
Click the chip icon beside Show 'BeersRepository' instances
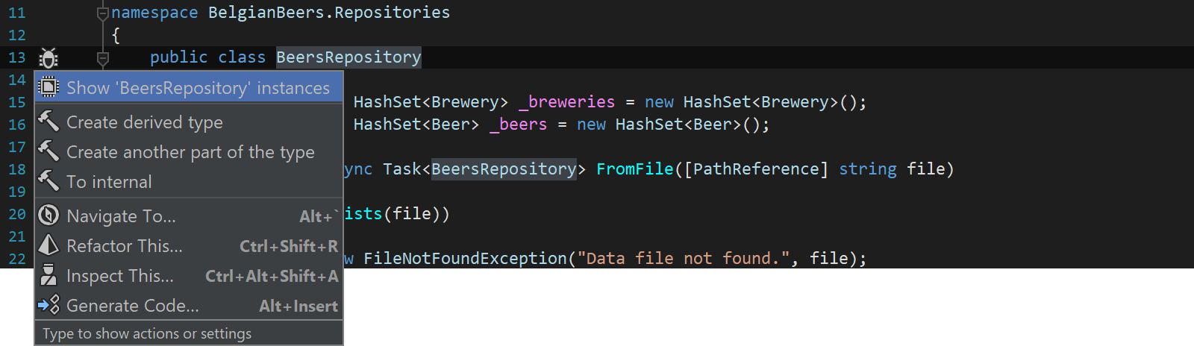(x=49, y=87)
